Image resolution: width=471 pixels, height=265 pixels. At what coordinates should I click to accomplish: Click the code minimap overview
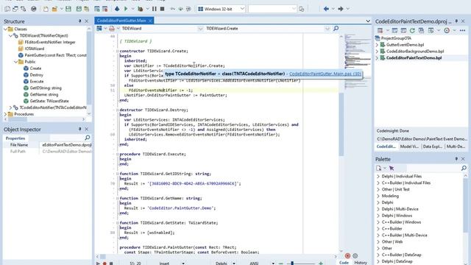(x=358, y=62)
